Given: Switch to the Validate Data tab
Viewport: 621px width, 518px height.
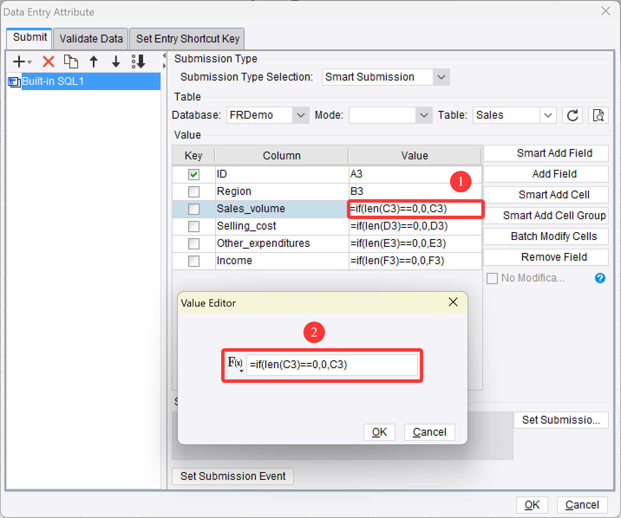Looking at the screenshot, I should (90, 39).
